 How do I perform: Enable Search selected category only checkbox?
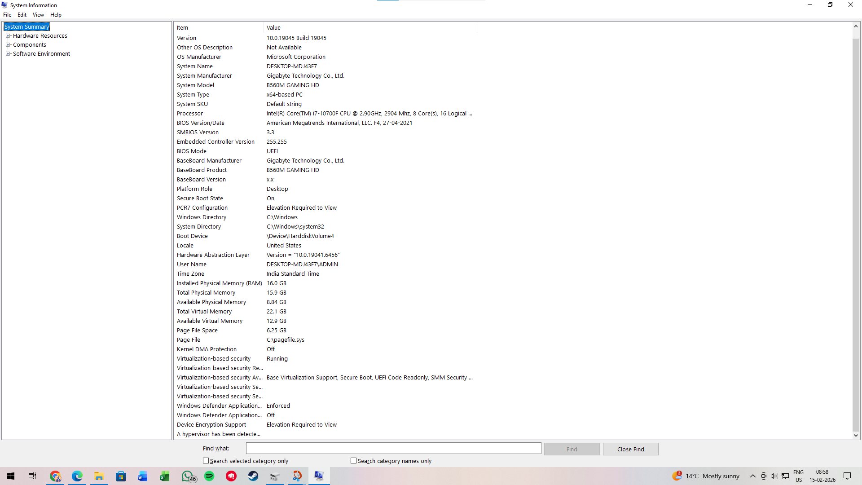(206, 461)
